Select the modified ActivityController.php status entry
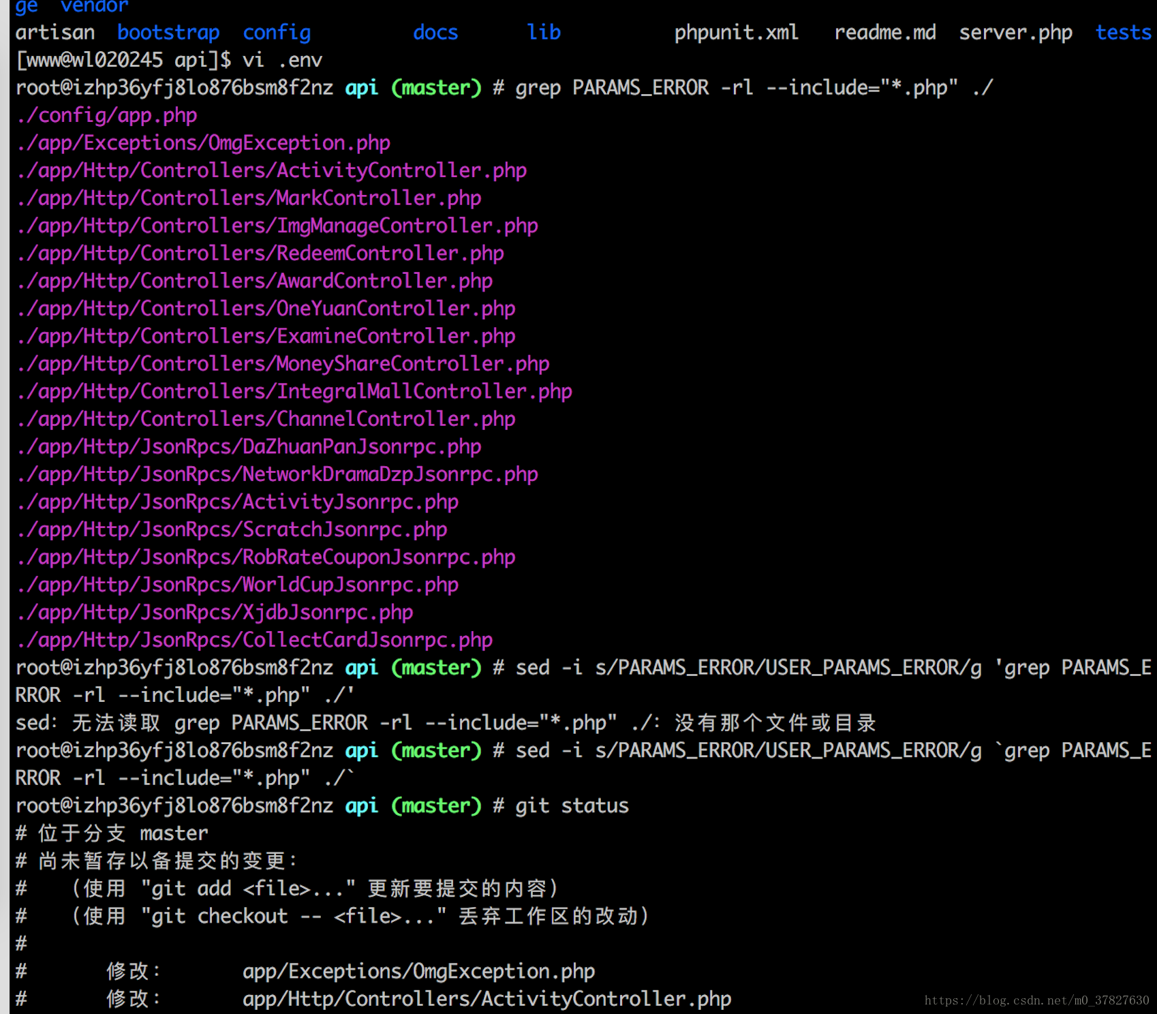Screen dimensions: 1157x1014 [x=486, y=998]
